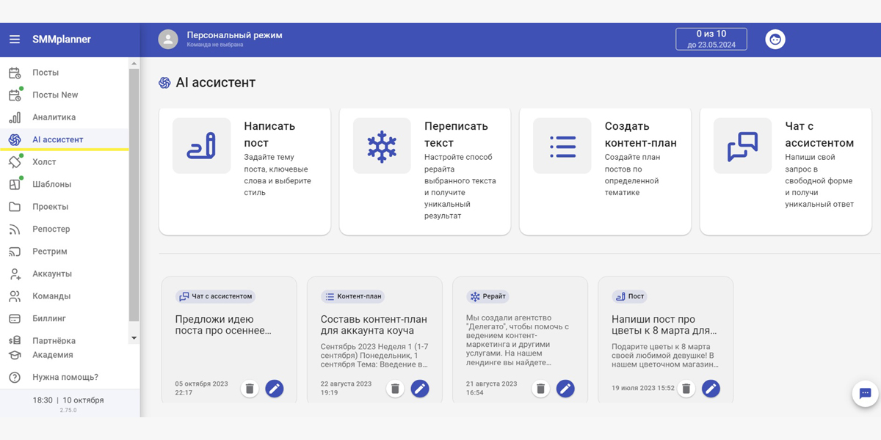Image resolution: width=881 pixels, height=440 pixels.
Task: Click the Проекты folder icon
Action: click(15, 207)
